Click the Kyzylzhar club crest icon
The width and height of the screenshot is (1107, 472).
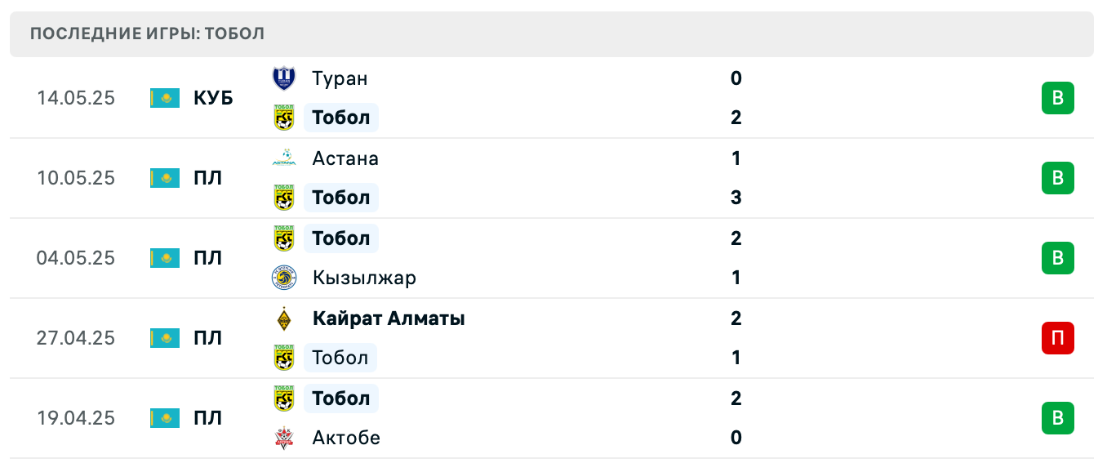283,278
